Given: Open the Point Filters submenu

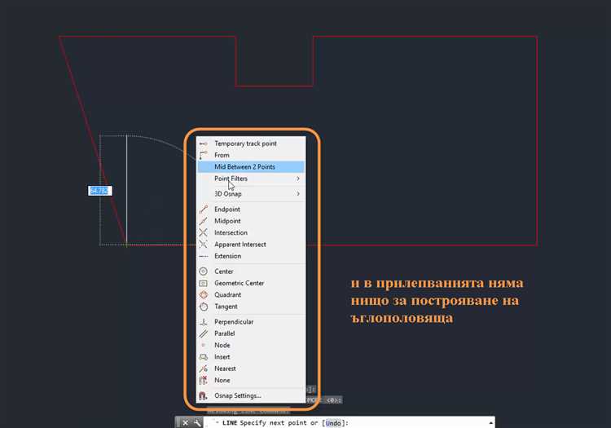Looking at the screenshot, I should [x=251, y=179].
